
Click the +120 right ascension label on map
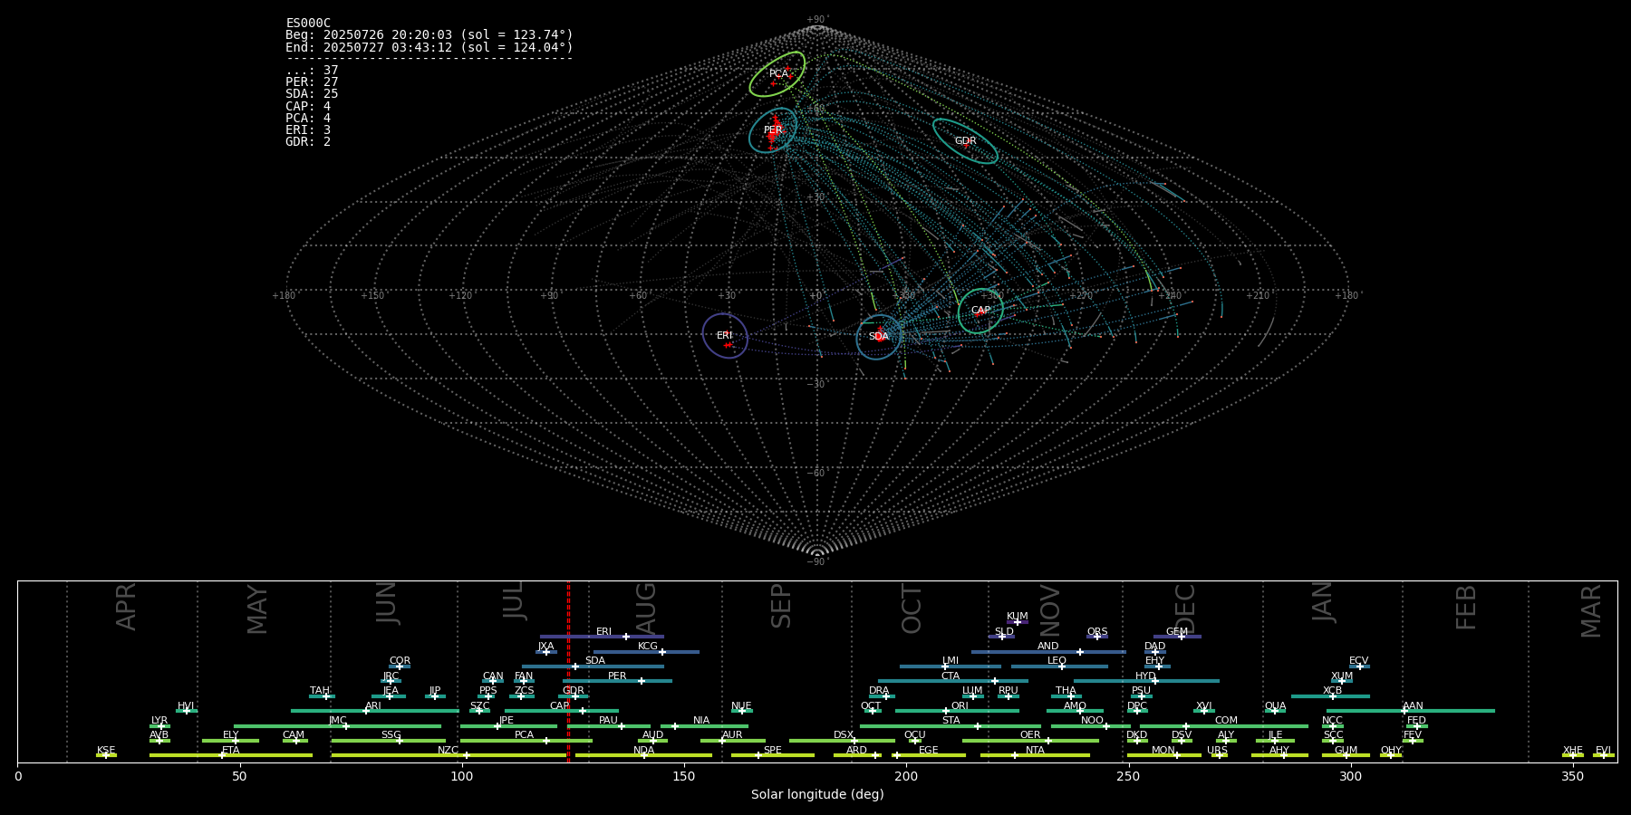pos(461,295)
